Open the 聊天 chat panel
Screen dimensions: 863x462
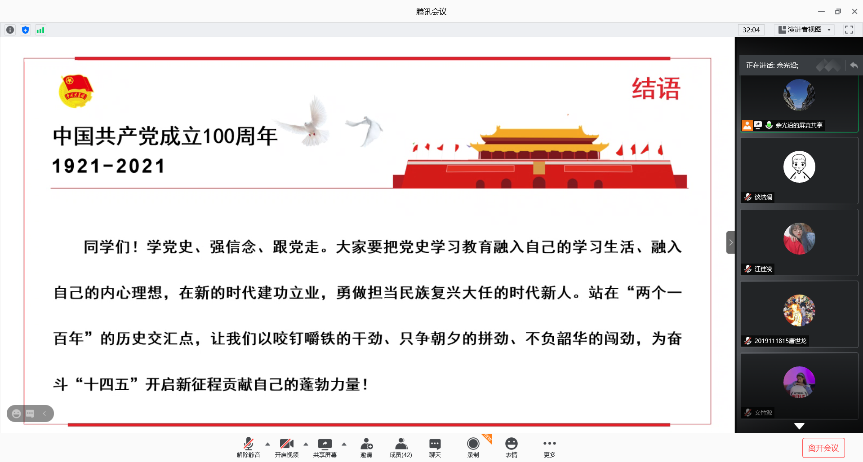tap(435, 447)
